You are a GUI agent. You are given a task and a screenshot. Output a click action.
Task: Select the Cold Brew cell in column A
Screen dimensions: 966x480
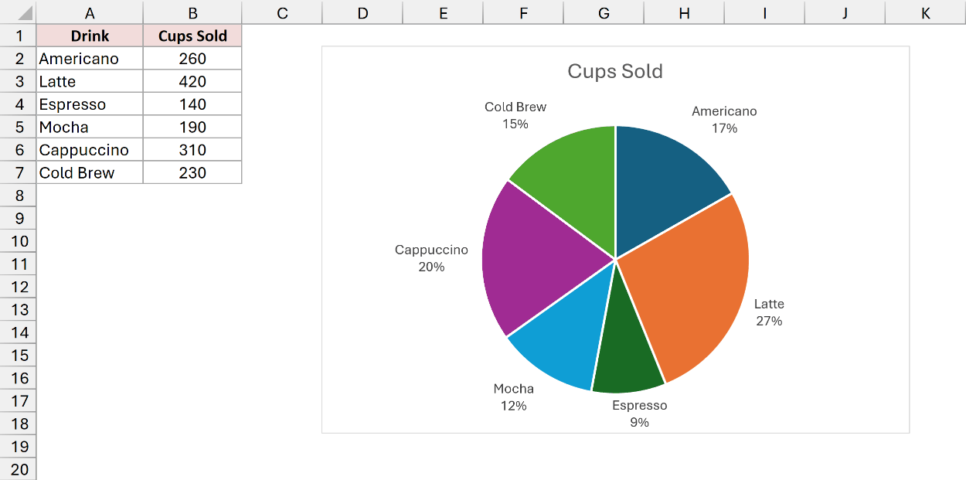coord(90,172)
